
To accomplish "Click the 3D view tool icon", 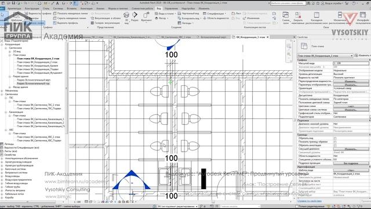I will [x=126, y=17].
